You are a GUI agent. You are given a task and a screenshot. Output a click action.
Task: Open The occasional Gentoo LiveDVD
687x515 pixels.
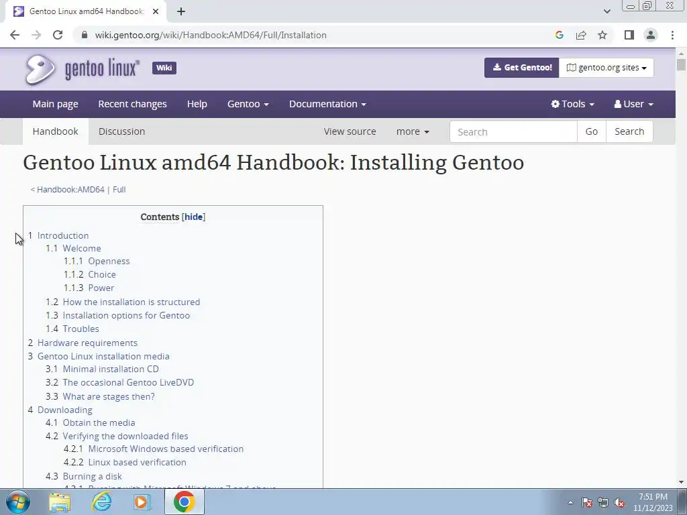click(128, 382)
